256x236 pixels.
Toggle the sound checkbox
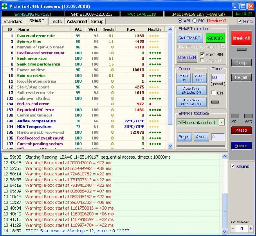(232, 166)
